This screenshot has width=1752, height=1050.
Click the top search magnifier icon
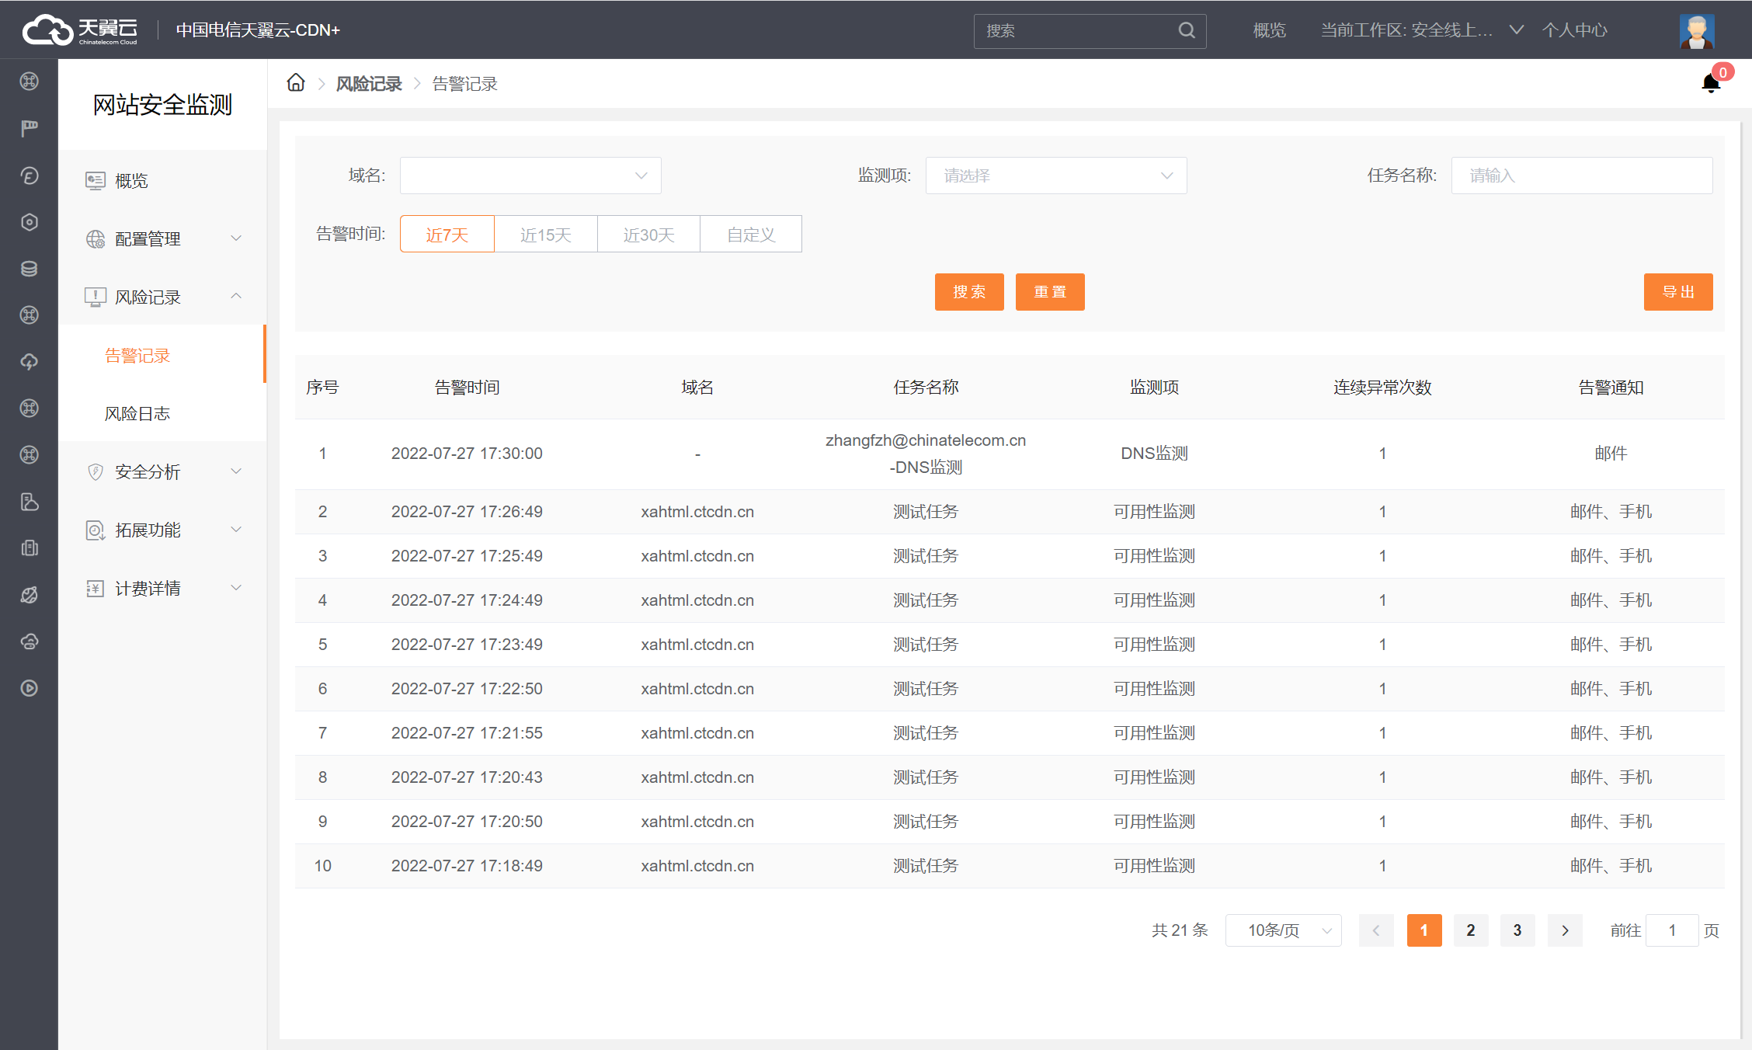pos(1186,30)
